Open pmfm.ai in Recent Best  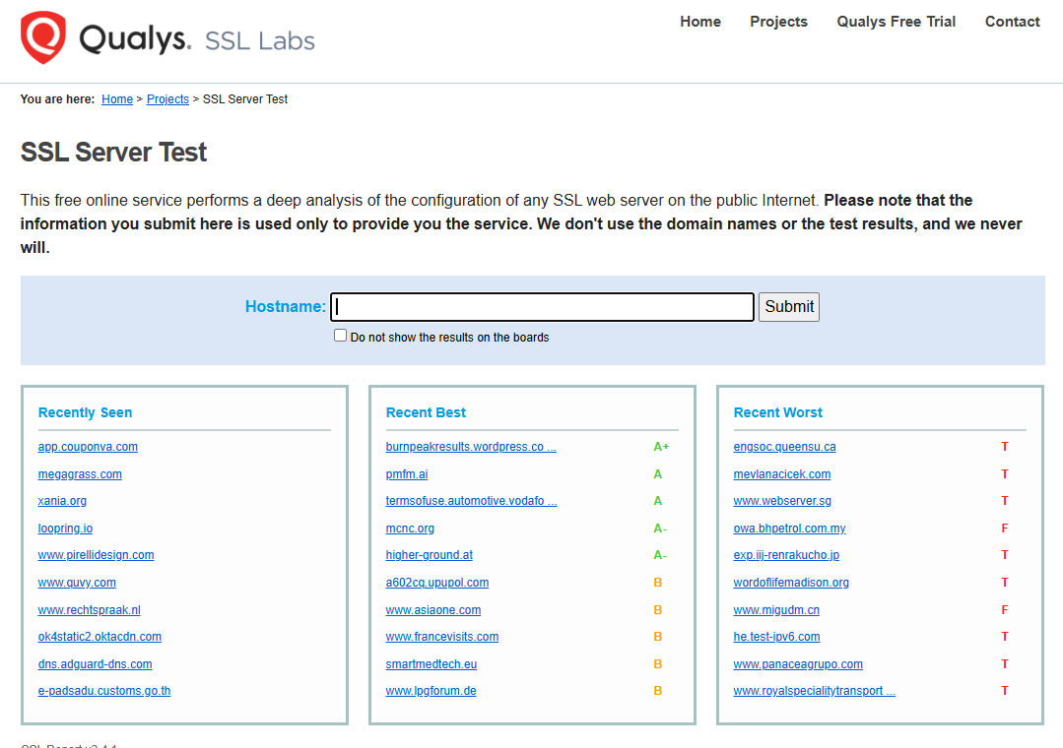407,474
